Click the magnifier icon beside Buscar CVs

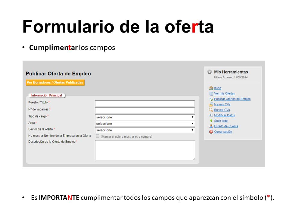pos(211,110)
